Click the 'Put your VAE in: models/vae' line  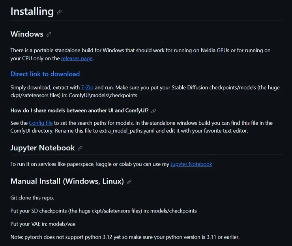point(43,224)
